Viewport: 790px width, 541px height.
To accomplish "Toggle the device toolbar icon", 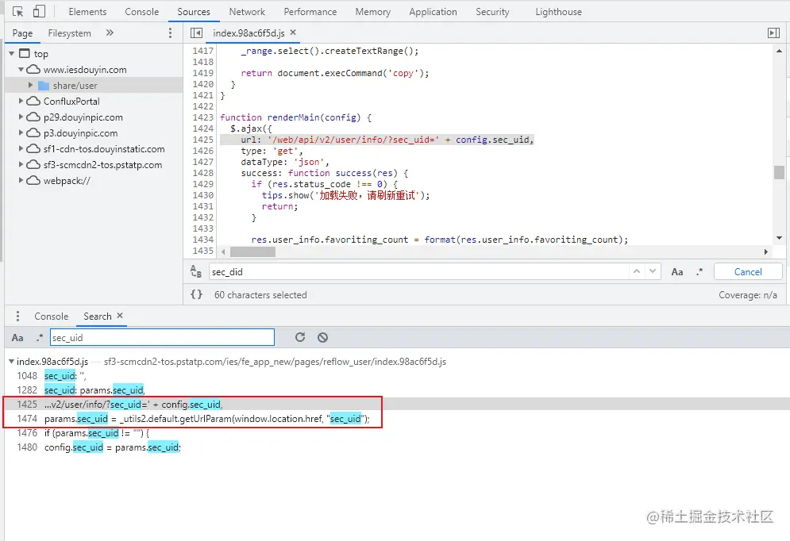I will tap(39, 12).
